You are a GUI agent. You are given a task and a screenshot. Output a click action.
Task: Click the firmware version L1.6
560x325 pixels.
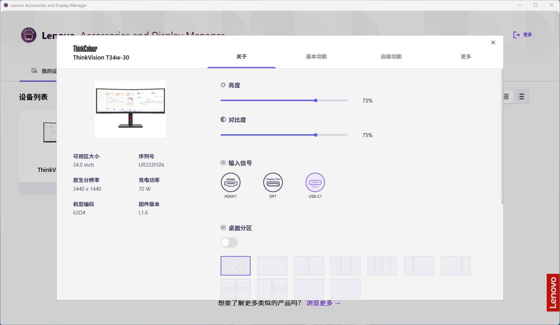pyautogui.click(x=143, y=213)
